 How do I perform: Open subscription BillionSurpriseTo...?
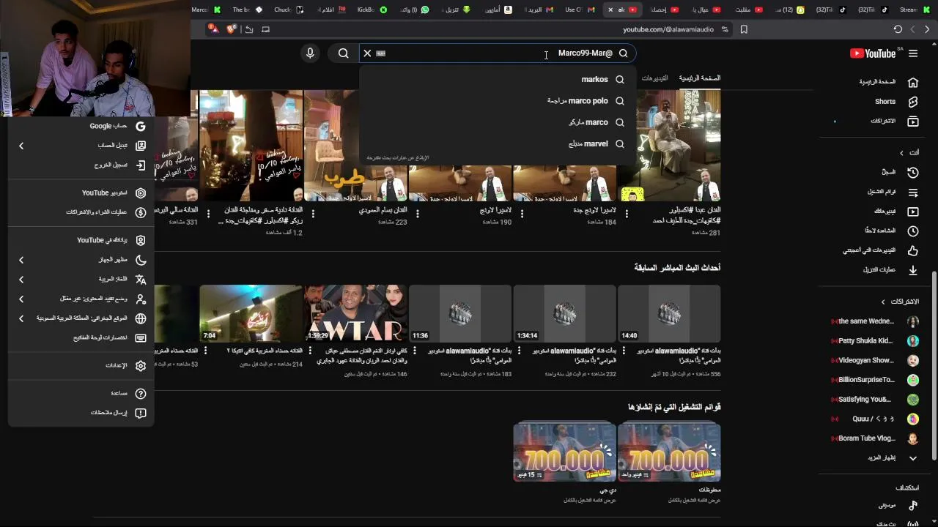(x=875, y=380)
